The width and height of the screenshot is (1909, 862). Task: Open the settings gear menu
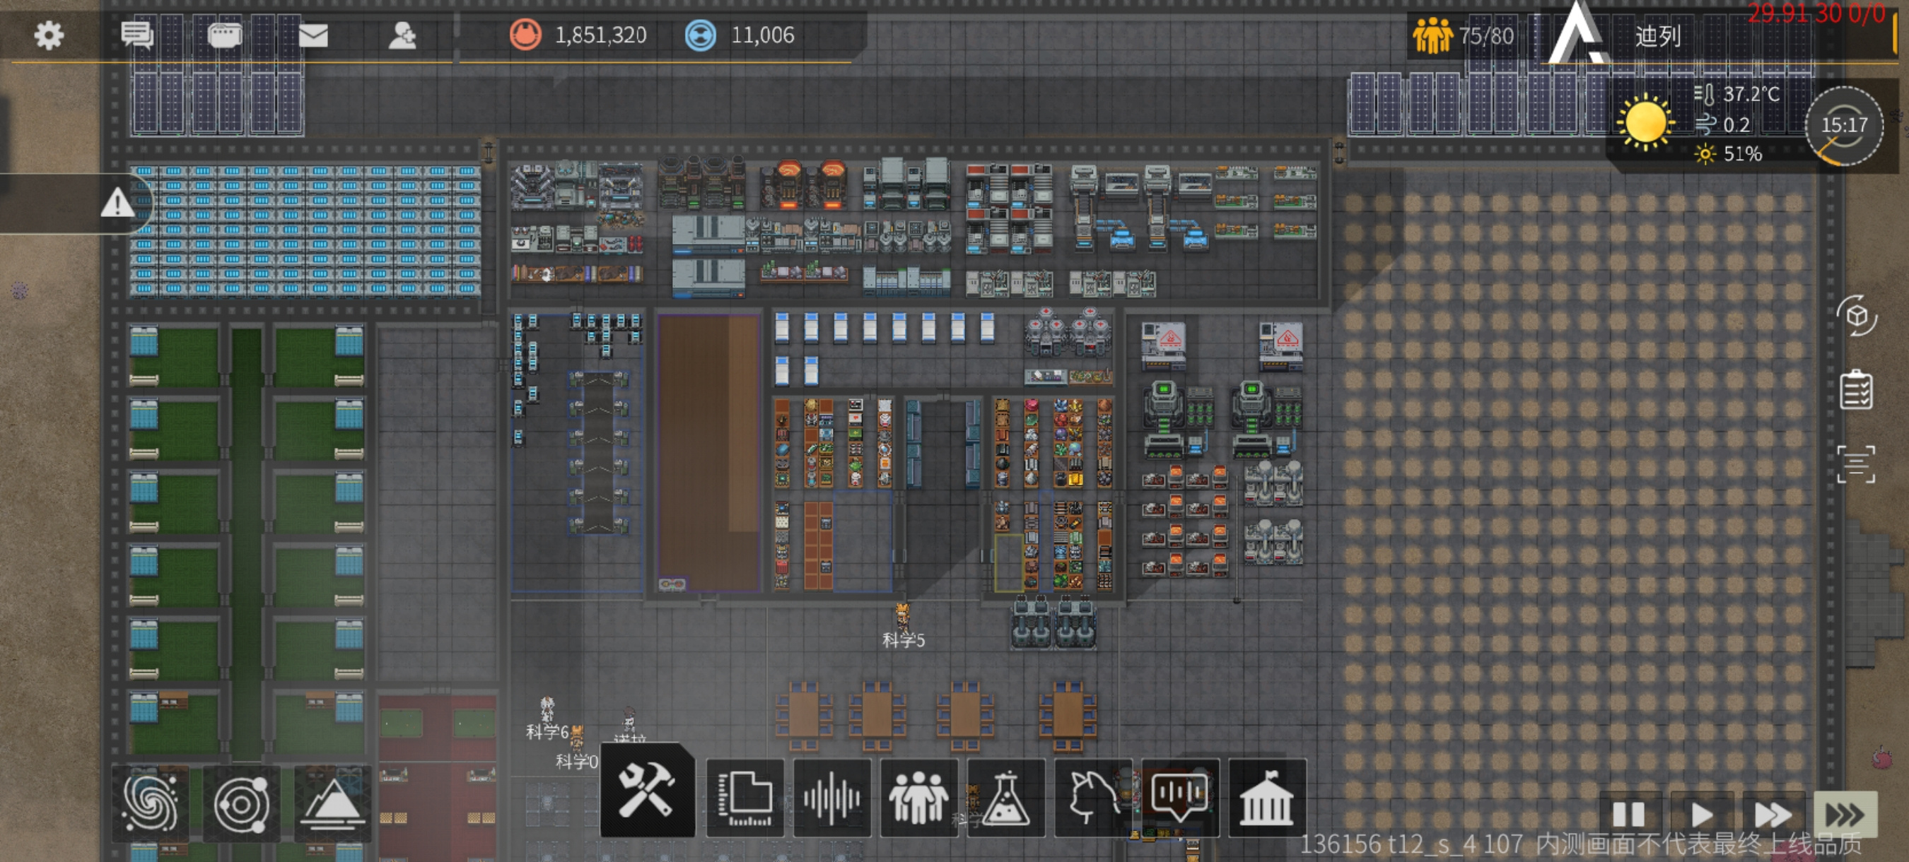[49, 35]
